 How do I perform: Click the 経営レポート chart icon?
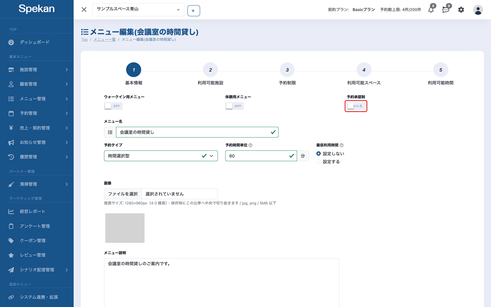point(11,212)
